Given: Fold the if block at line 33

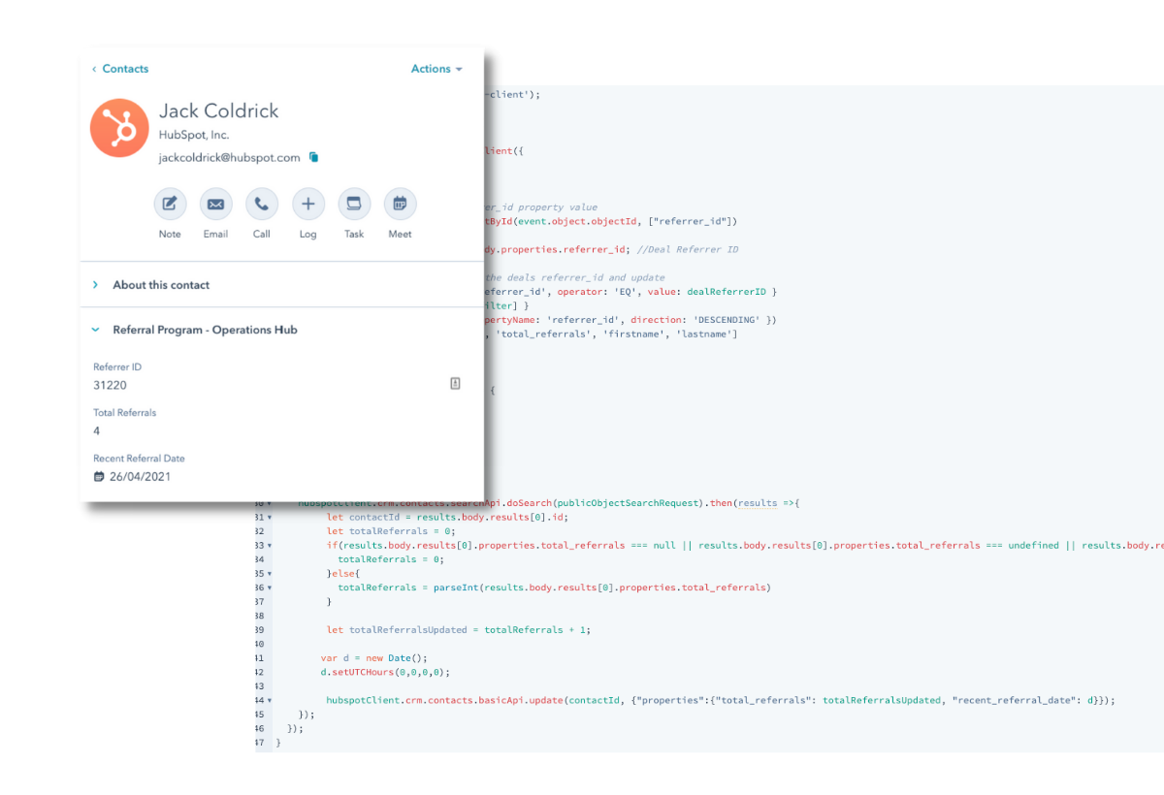Looking at the screenshot, I should pyautogui.click(x=270, y=546).
